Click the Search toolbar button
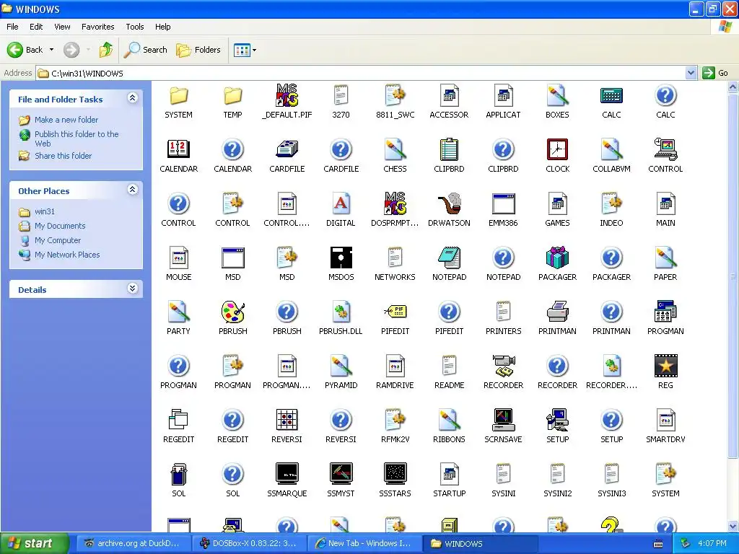This screenshot has height=554, width=739. click(x=146, y=50)
